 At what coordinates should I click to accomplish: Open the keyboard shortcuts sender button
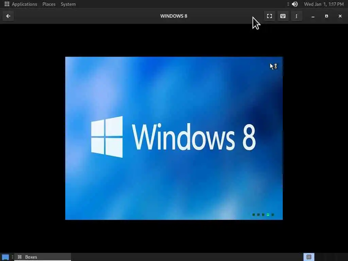point(283,16)
